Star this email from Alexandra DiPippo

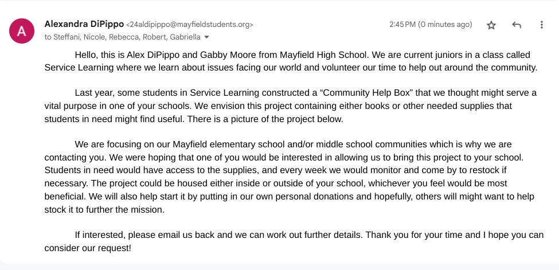click(491, 25)
